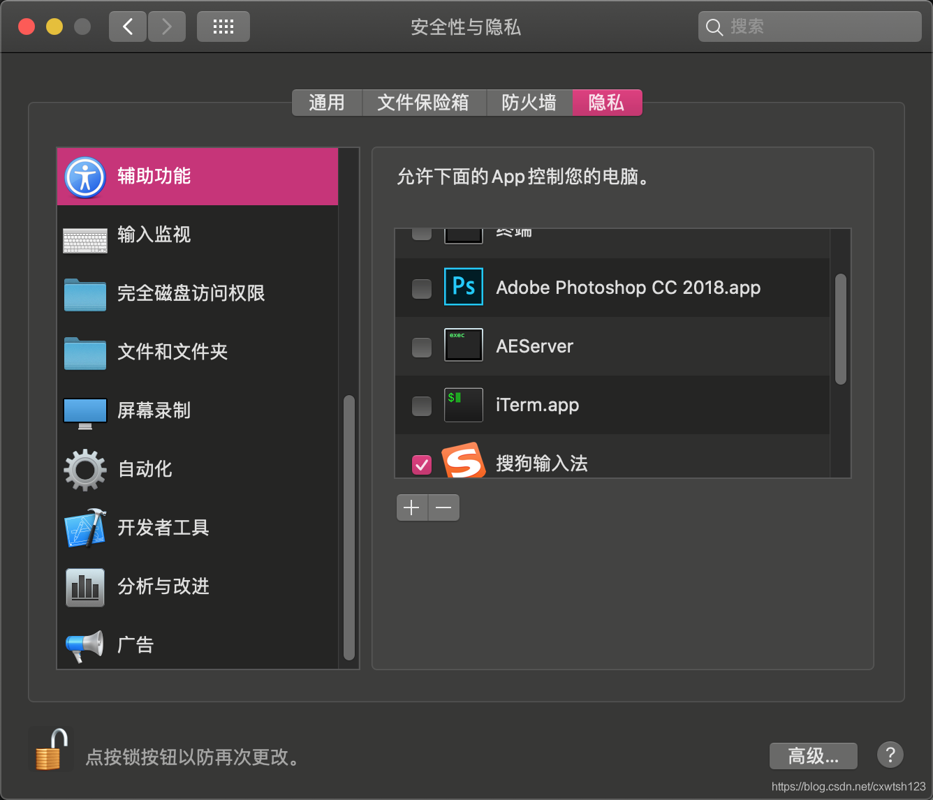Select 完全磁盘访问权限 full disk access
Image resolution: width=933 pixels, height=800 pixels.
[x=191, y=294]
